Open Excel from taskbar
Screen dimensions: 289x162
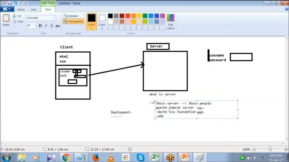pyautogui.click(x=155, y=157)
